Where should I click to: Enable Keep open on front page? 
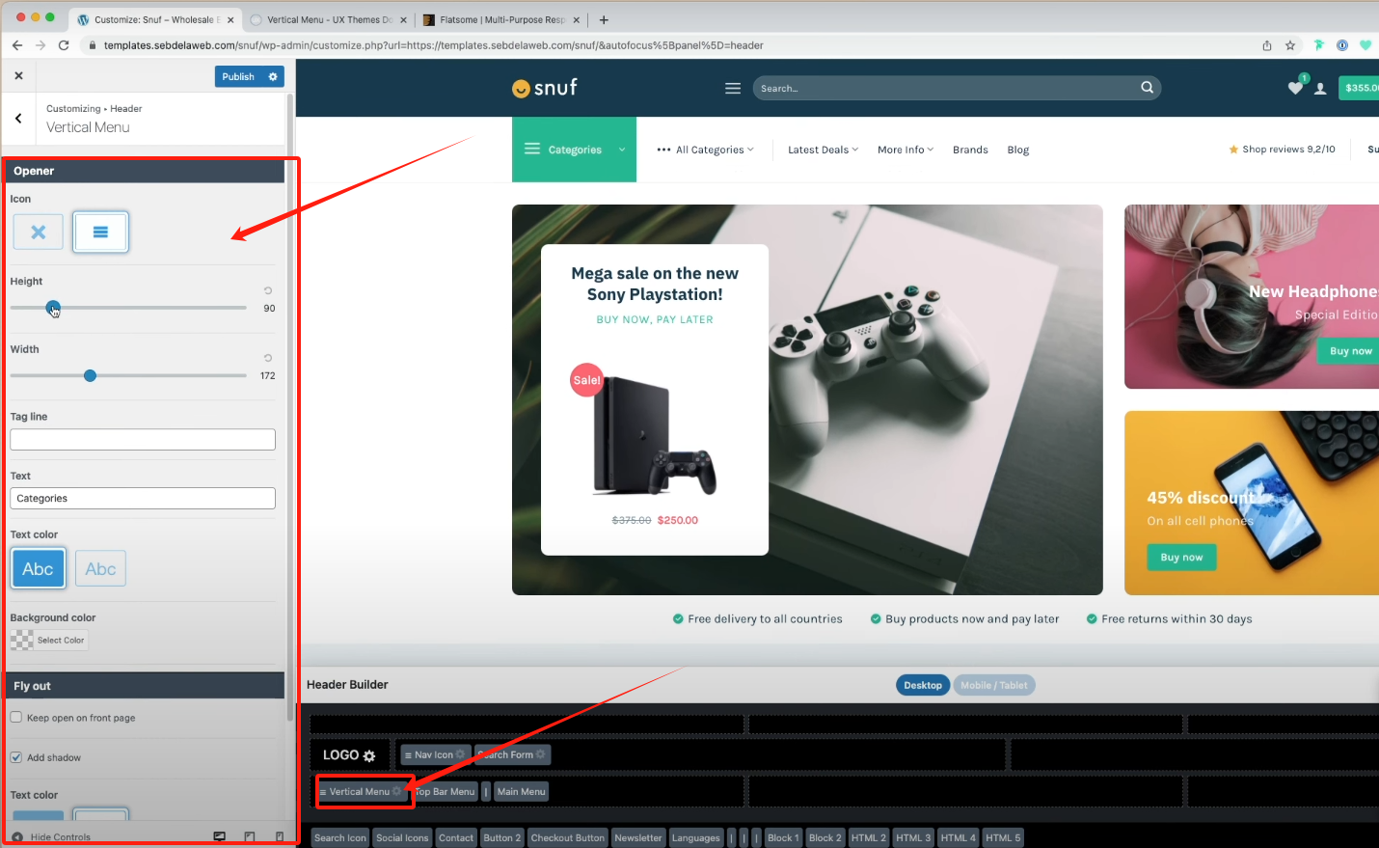pos(16,718)
